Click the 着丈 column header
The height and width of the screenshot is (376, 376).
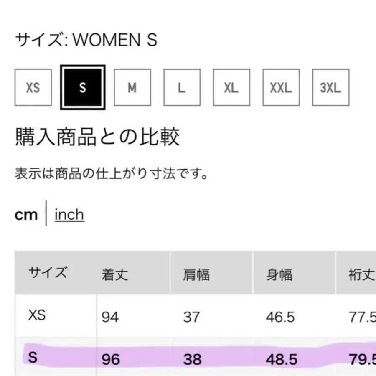pyautogui.click(x=114, y=274)
